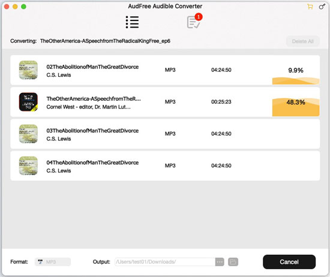
Task: Click duration 00:25:23
Action: click(x=221, y=102)
